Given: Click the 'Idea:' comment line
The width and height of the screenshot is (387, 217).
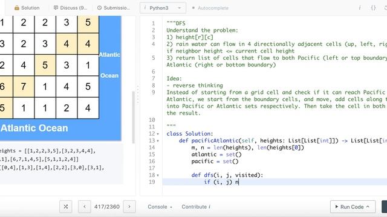Looking at the screenshot, I should click(x=174, y=78).
